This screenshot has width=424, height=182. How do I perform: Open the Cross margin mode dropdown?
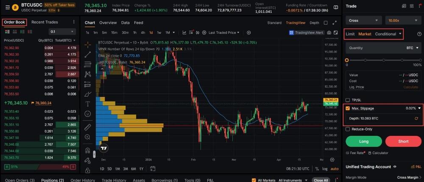364,20
